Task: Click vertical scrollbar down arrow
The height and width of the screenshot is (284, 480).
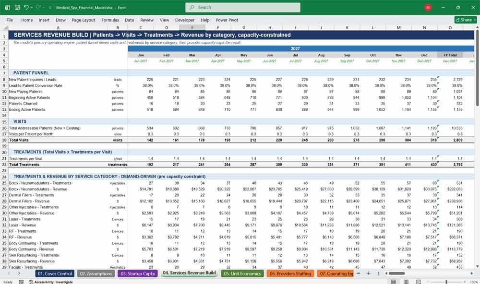Action: click(x=477, y=267)
